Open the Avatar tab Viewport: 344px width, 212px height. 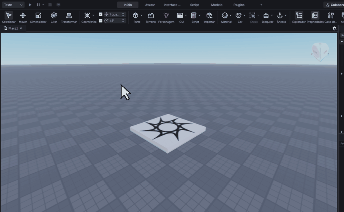point(150,5)
